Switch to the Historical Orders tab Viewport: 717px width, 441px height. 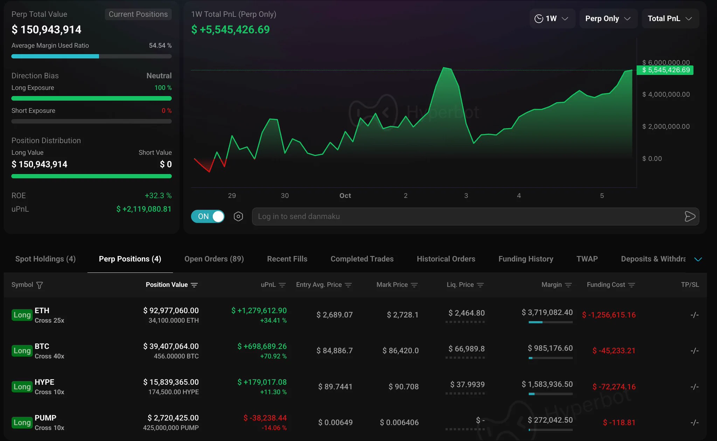click(x=446, y=259)
